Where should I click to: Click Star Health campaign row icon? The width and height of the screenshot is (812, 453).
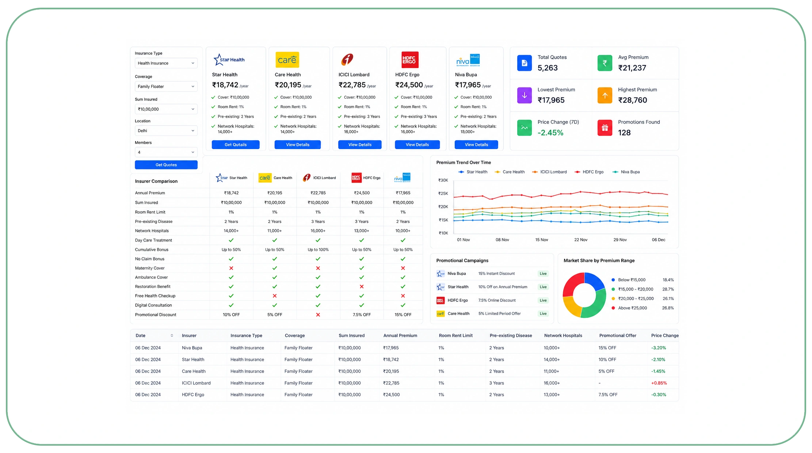point(441,287)
